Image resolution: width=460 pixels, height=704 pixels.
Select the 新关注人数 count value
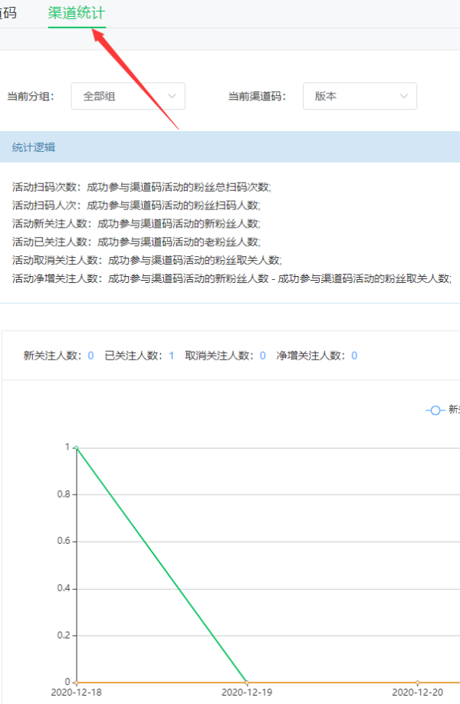click(90, 356)
